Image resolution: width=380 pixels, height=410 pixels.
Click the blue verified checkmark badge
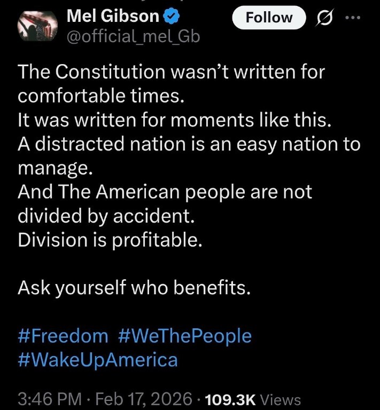pyautogui.click(x=171, y=17)
